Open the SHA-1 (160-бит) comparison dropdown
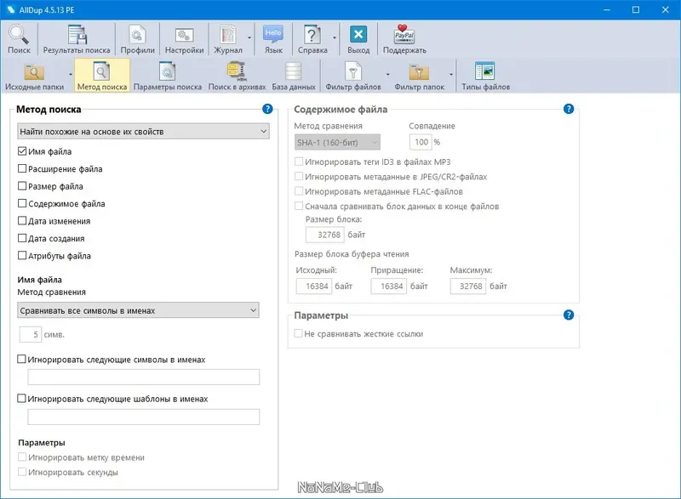 point(337,142)
